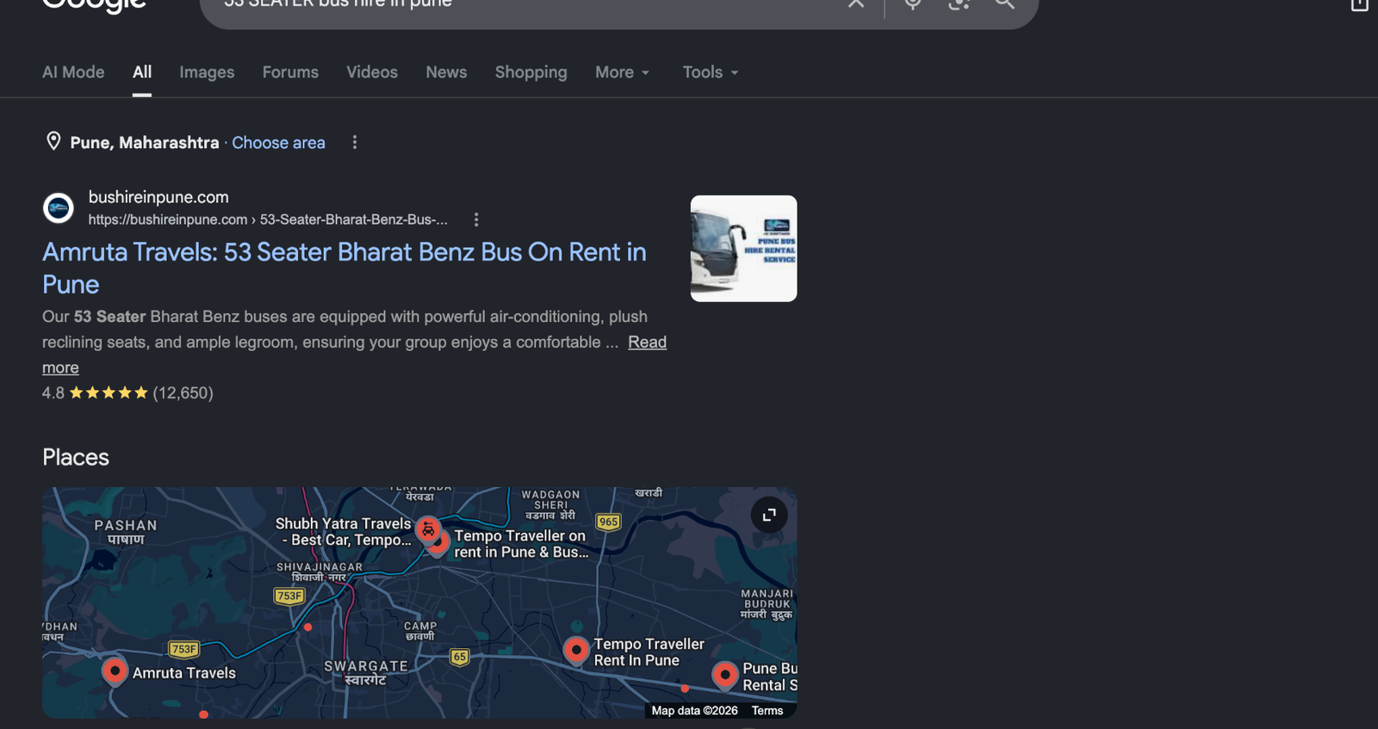Open Google Lens image search icon
Screen dimensions: 1378x729
click(959, 3)
